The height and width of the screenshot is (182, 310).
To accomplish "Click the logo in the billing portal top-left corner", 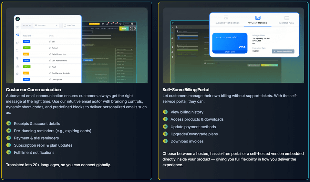I will click(x=172, y=23).
